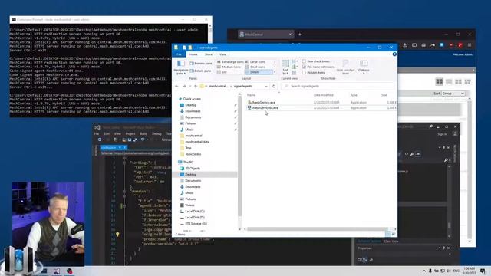Viewport: 491px width, 276px height.
Task: Open the Sort by dropdown in Explorer
Action: pos(285,67)
